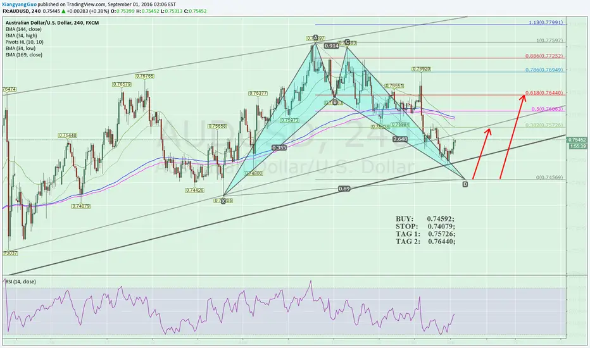Select pattern point D marker

pos(465,184)
